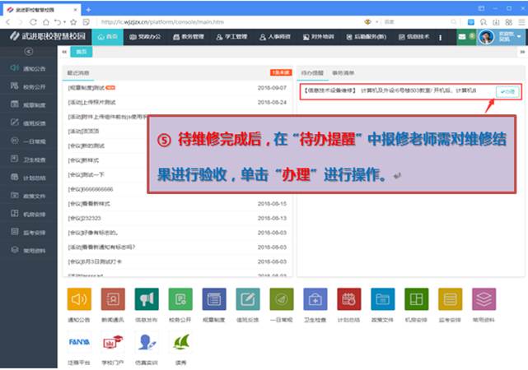Open the 教务管理 navigation menu

click(189, 37)
